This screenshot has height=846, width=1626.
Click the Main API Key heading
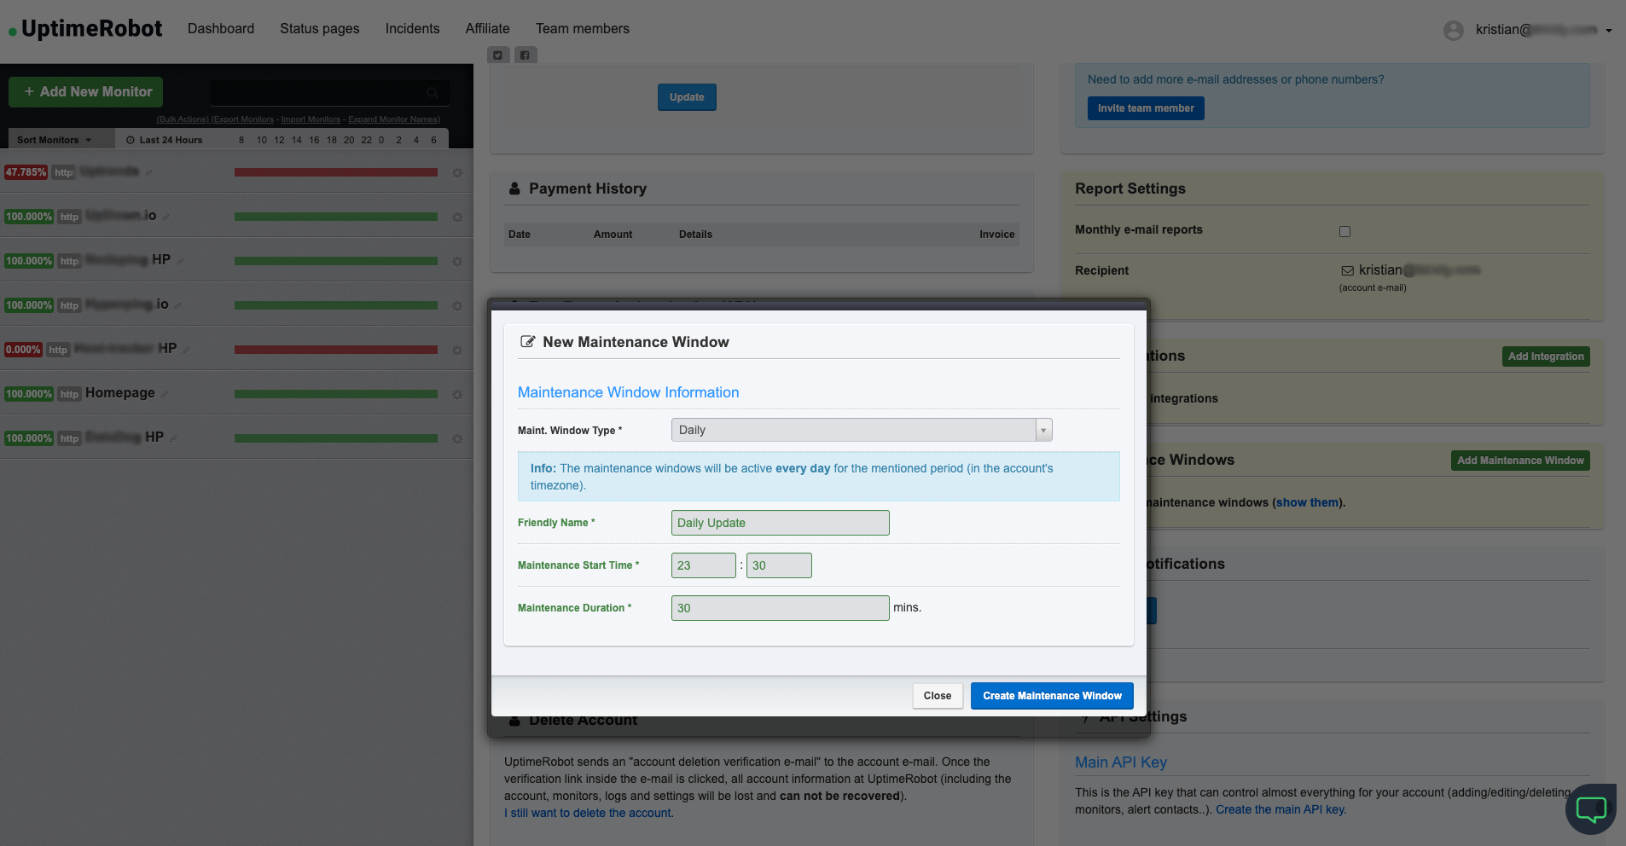[x=1121, y=762]
